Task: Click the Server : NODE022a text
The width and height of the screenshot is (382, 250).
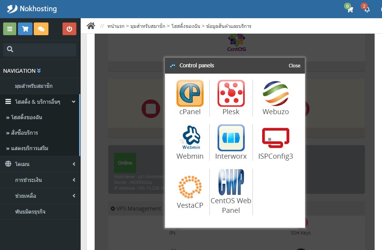Action: (x=133, y=182)
